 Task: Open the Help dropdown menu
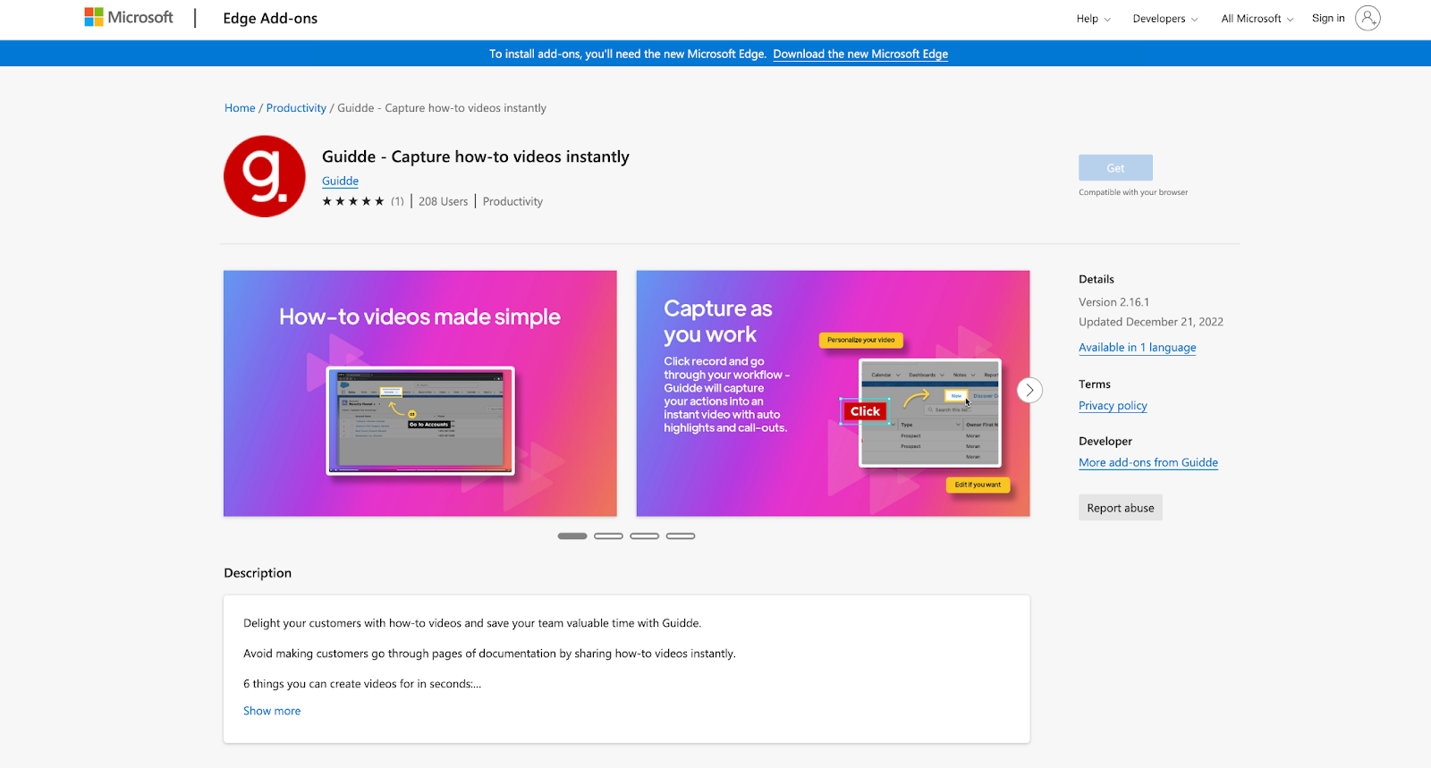[1093, 19]
